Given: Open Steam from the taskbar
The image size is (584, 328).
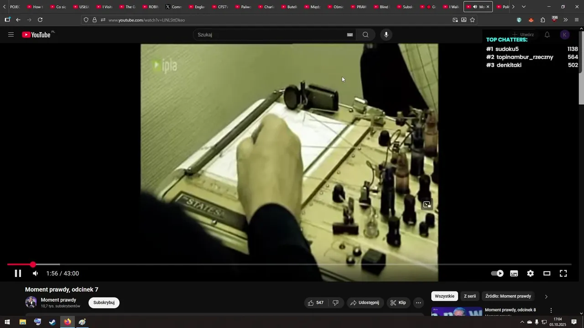Looking at the screenshot, I should (x=52, y=322).
